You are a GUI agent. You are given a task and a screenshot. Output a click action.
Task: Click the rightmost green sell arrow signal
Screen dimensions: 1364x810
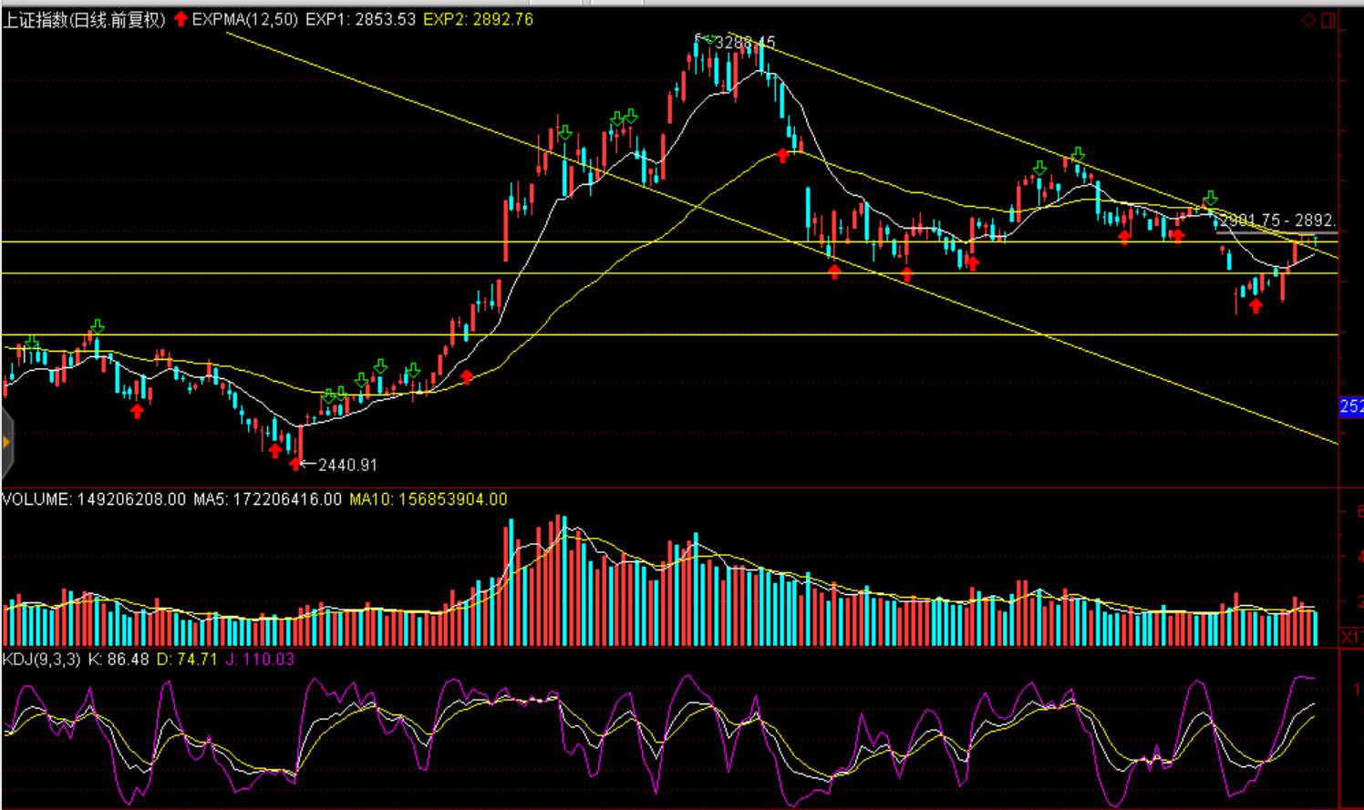tap(1210, 199)
